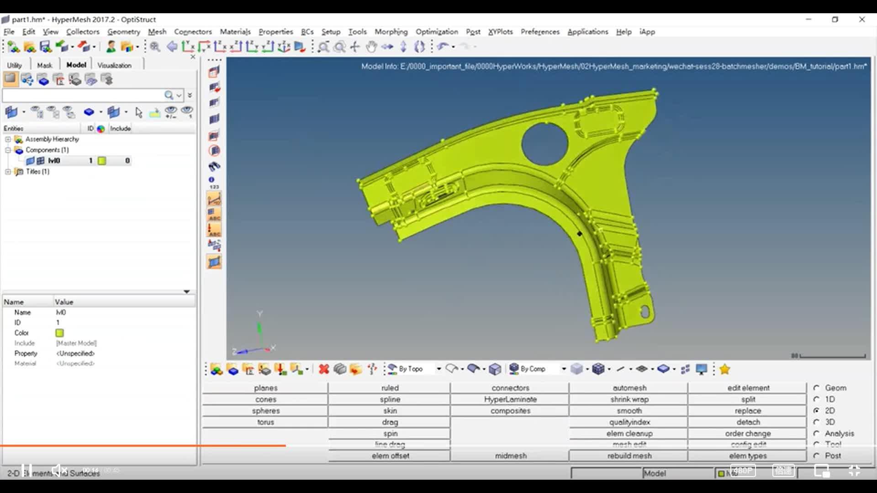Click the undo arrow icon
The width and height of the screenshot is (877, 493).
click(x=442, y=47)
